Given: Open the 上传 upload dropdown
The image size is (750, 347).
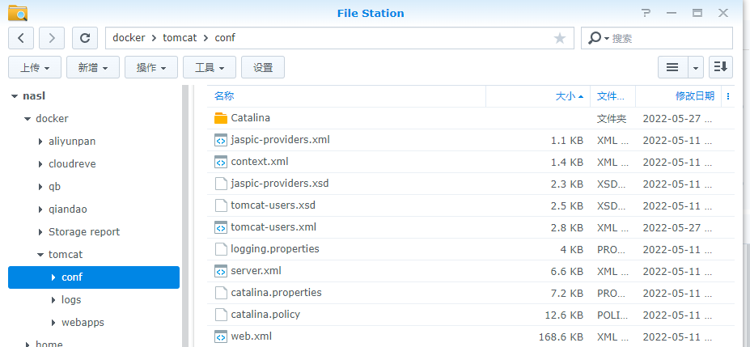Looking at the screenshot, I should tap(34, 68).
